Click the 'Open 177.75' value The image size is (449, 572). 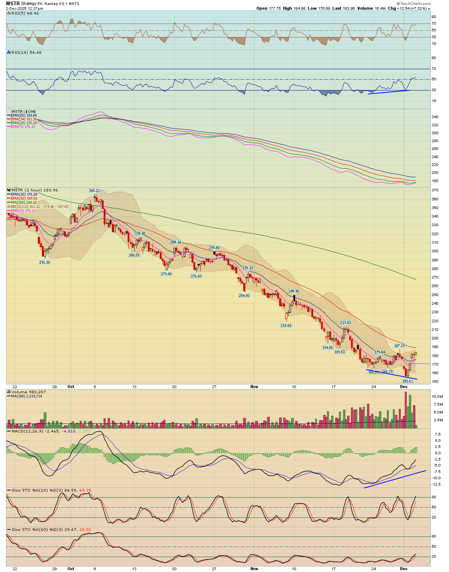click(x=269, y=8)
